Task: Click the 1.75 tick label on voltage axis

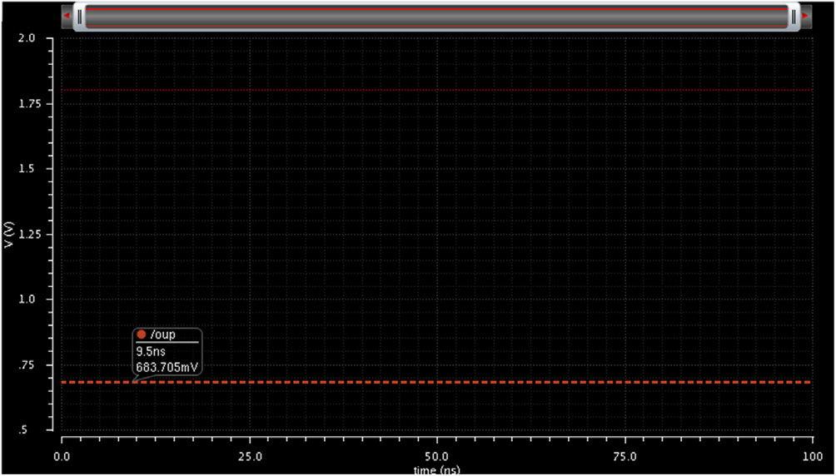Action: pos(40,104)
